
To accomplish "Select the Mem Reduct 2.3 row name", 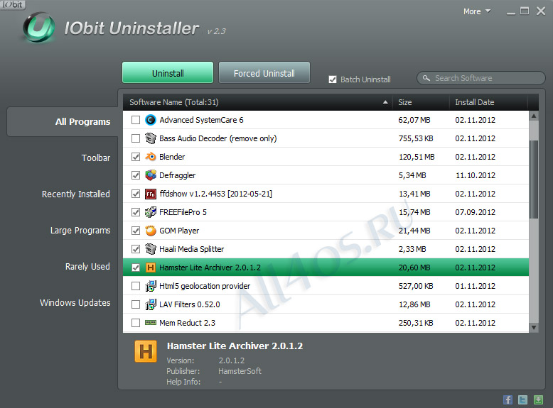I will pos(187,323).
